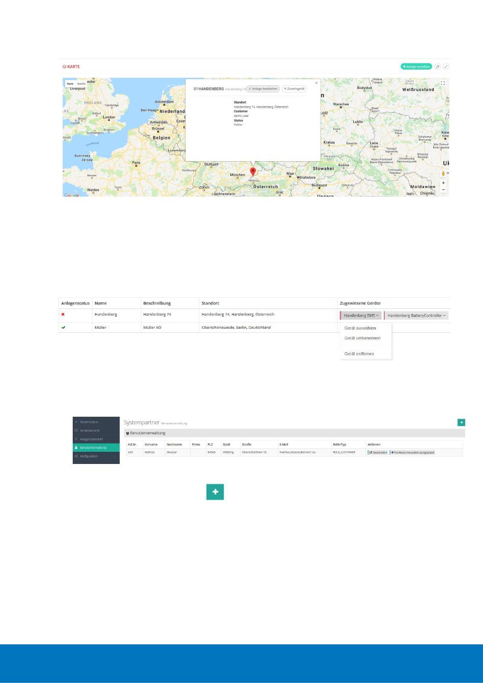The image size is (483, 683).
Task: Choose 'Gerät entfernen' from the dropdown menu
Action: click(359, 354)
